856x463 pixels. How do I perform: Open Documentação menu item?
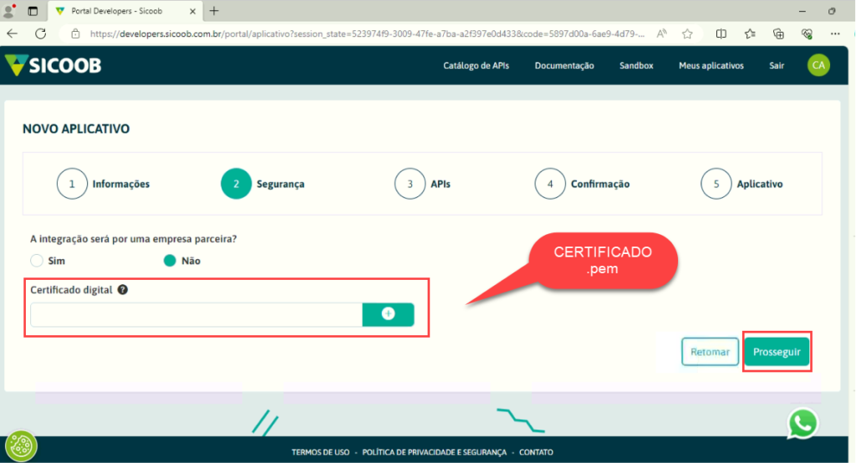pos(564,65)
